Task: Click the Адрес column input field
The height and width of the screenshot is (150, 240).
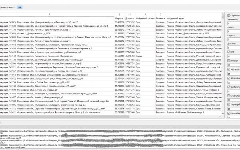Action: click(234, 31)
